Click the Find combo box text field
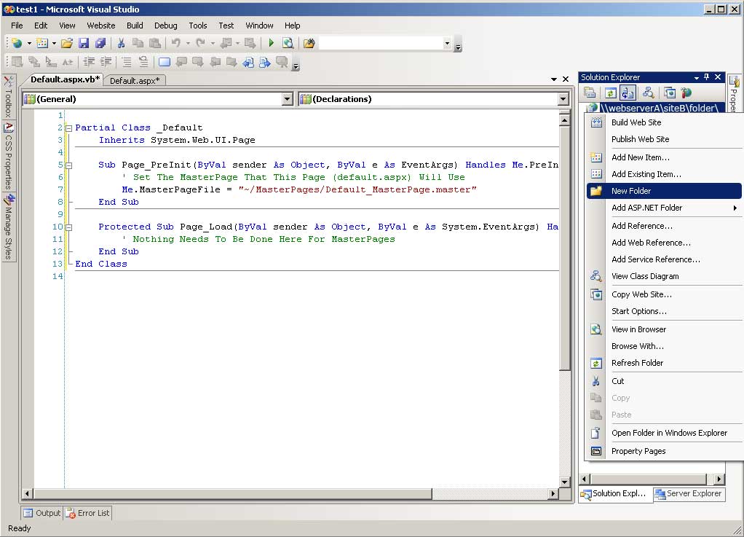This screenshot has height=537, width=744. (x=381, y=43)
